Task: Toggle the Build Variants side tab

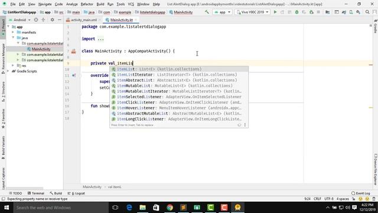Action: point(3,147)
